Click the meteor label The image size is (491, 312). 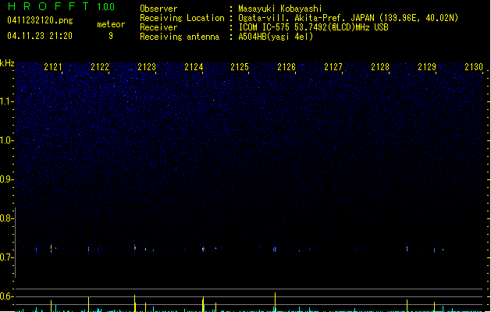point(111,24)
